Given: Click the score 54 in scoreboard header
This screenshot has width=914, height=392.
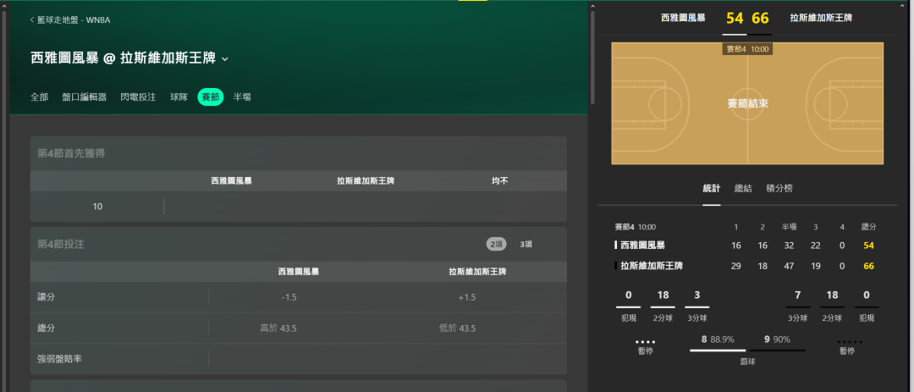Looking at the screenshot, I should click(x=735, y=18).
